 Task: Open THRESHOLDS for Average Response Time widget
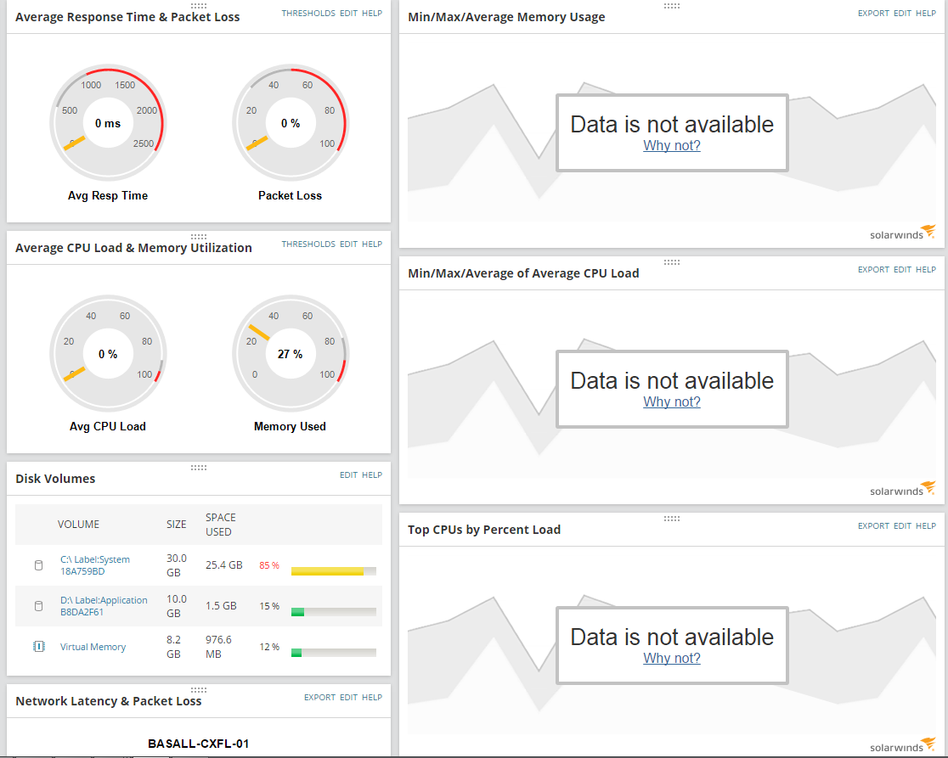click(x=308, y=14)
